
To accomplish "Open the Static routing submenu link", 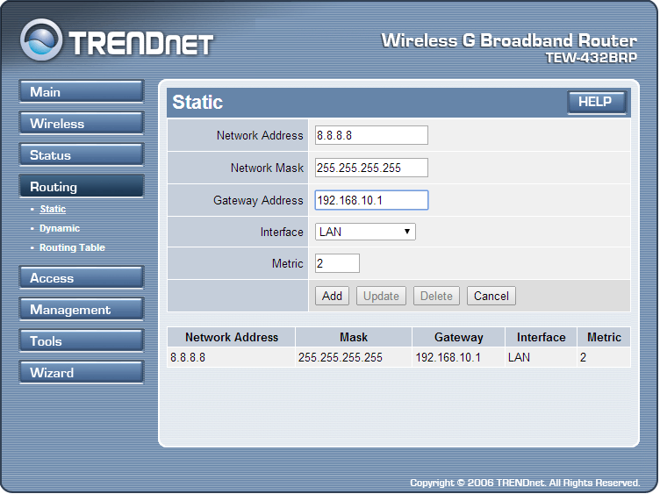I will click(x=53, y=210).
